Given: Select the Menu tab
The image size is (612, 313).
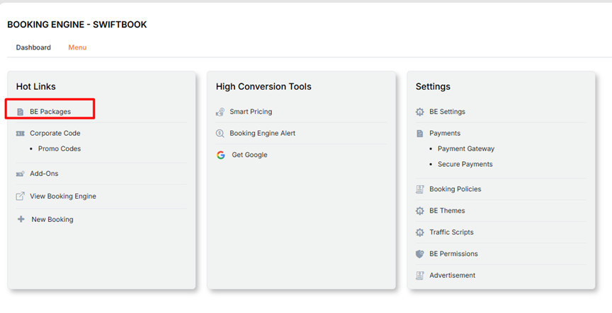Looking at the screenshot, I should 77,47.
